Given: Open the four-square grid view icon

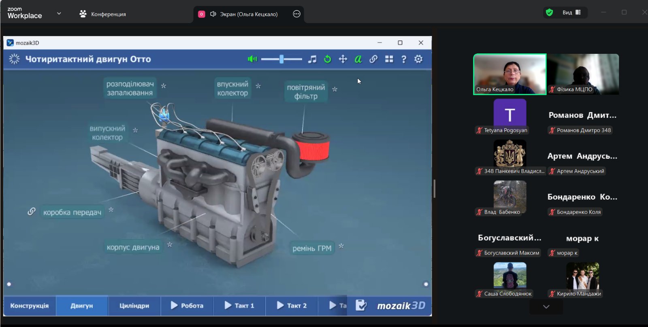Looking at the screenshot, I should (389, 59).
